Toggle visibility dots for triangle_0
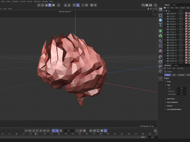Screen dimensions: 190x142 pos(182,13)
